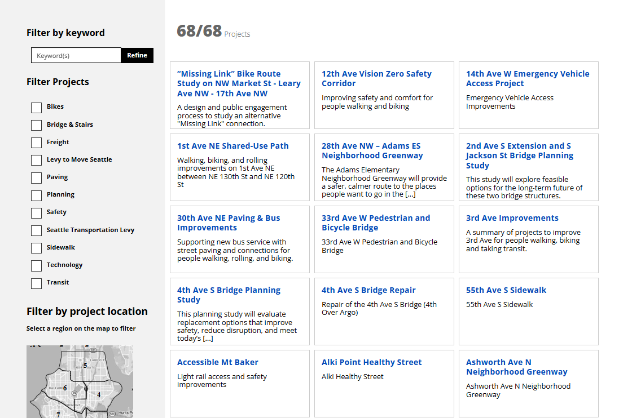Toggle Levy to Move Seattle filter

[36, 160]
